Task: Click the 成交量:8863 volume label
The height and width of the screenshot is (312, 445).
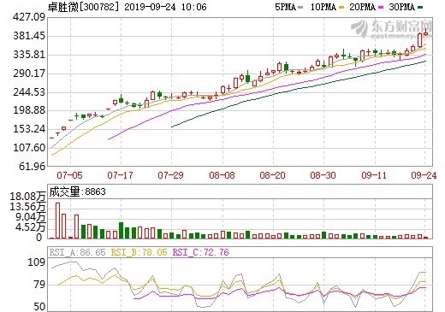Action: (77, 191)
